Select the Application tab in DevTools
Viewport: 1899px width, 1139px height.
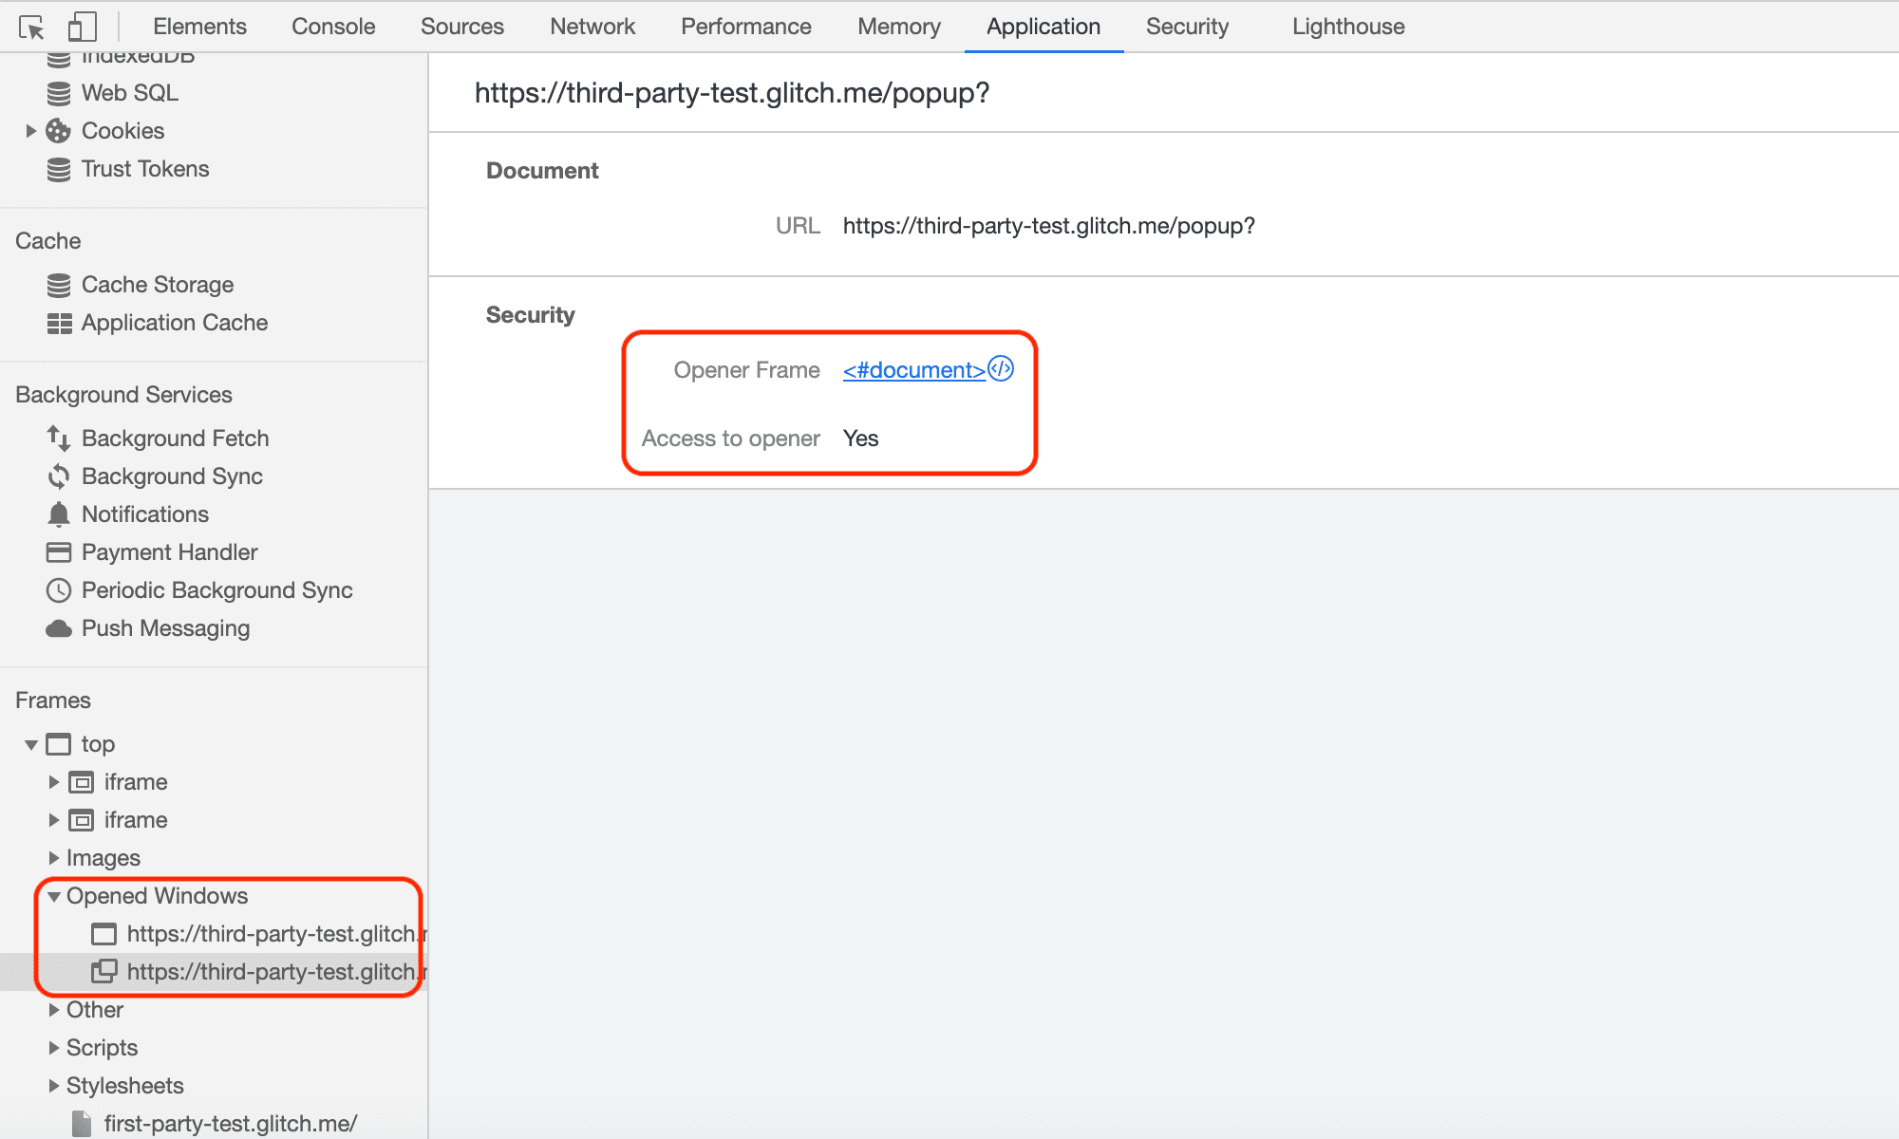coord(1042,25)
